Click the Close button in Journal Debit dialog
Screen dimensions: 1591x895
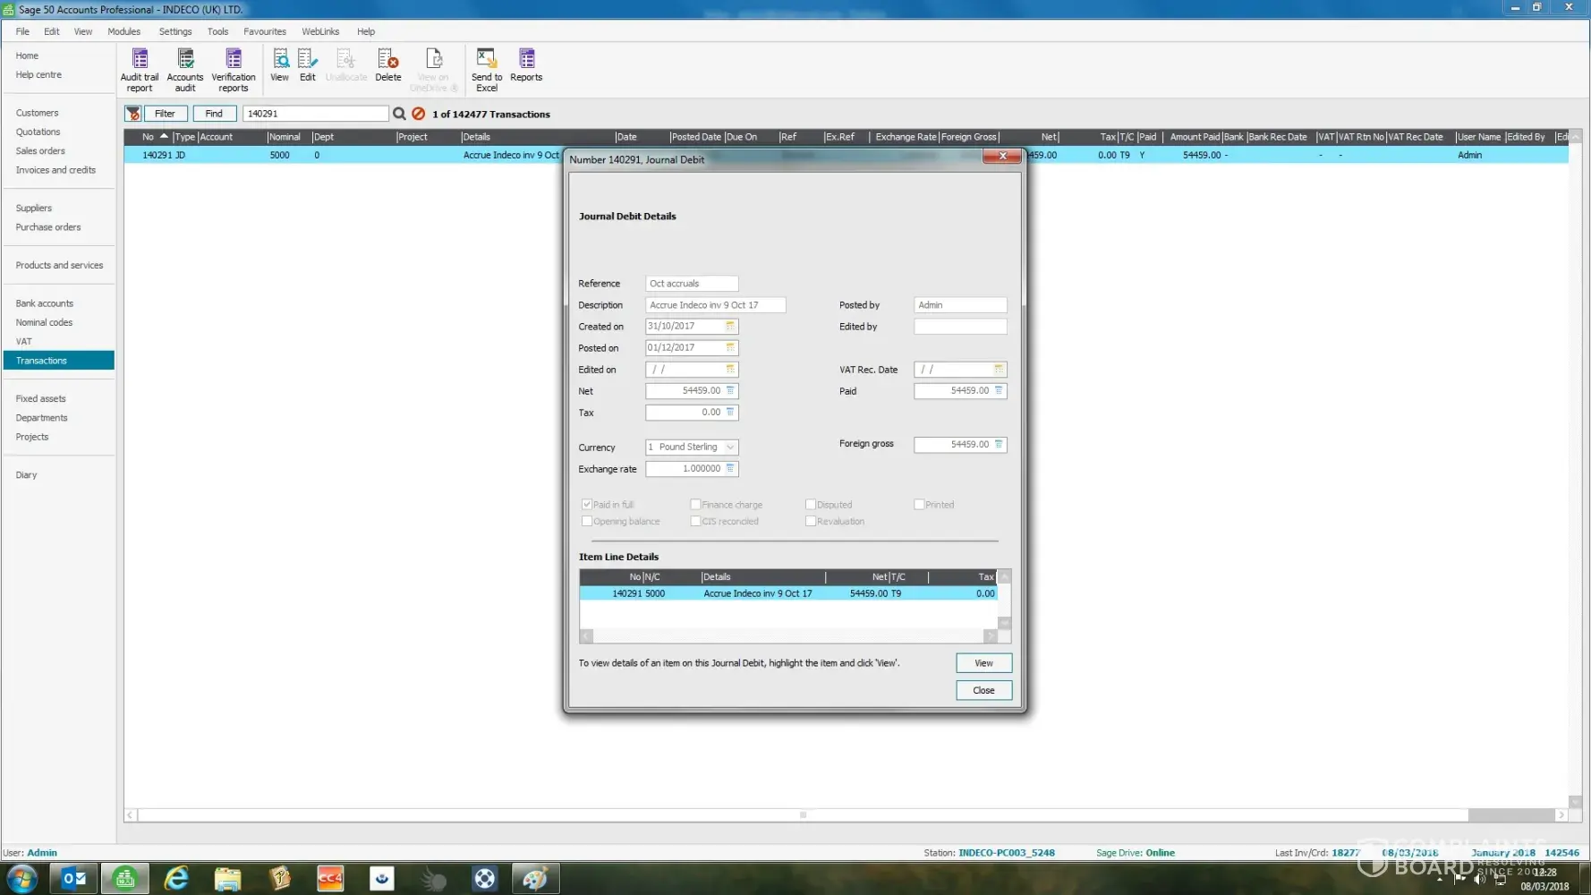point(983,690)
